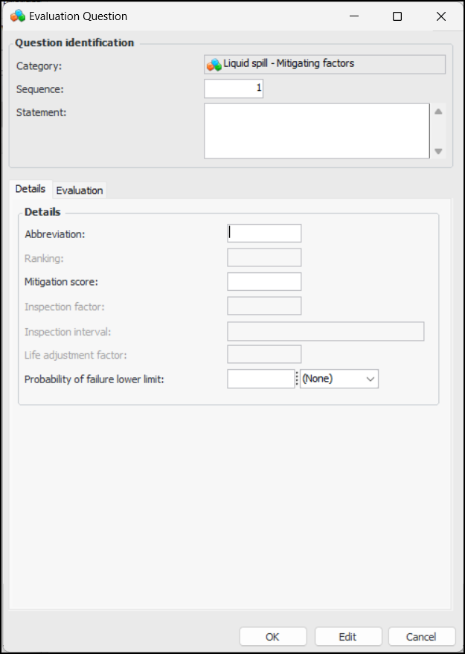Image resolution: width=465 pixels, height=654 pixels.
Task: Cancel the Evaluation Question dialog
Action: coord(421,637)
